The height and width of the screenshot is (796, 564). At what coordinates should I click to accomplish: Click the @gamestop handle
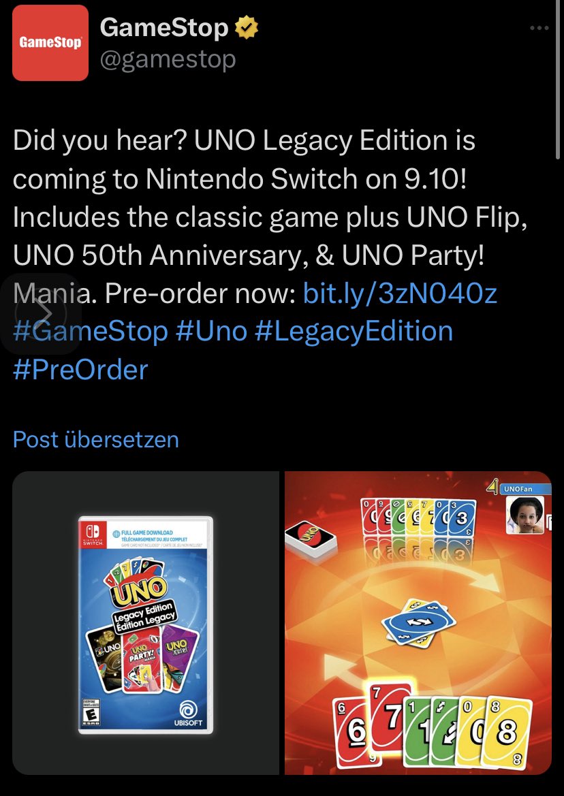tap(168, 60)
